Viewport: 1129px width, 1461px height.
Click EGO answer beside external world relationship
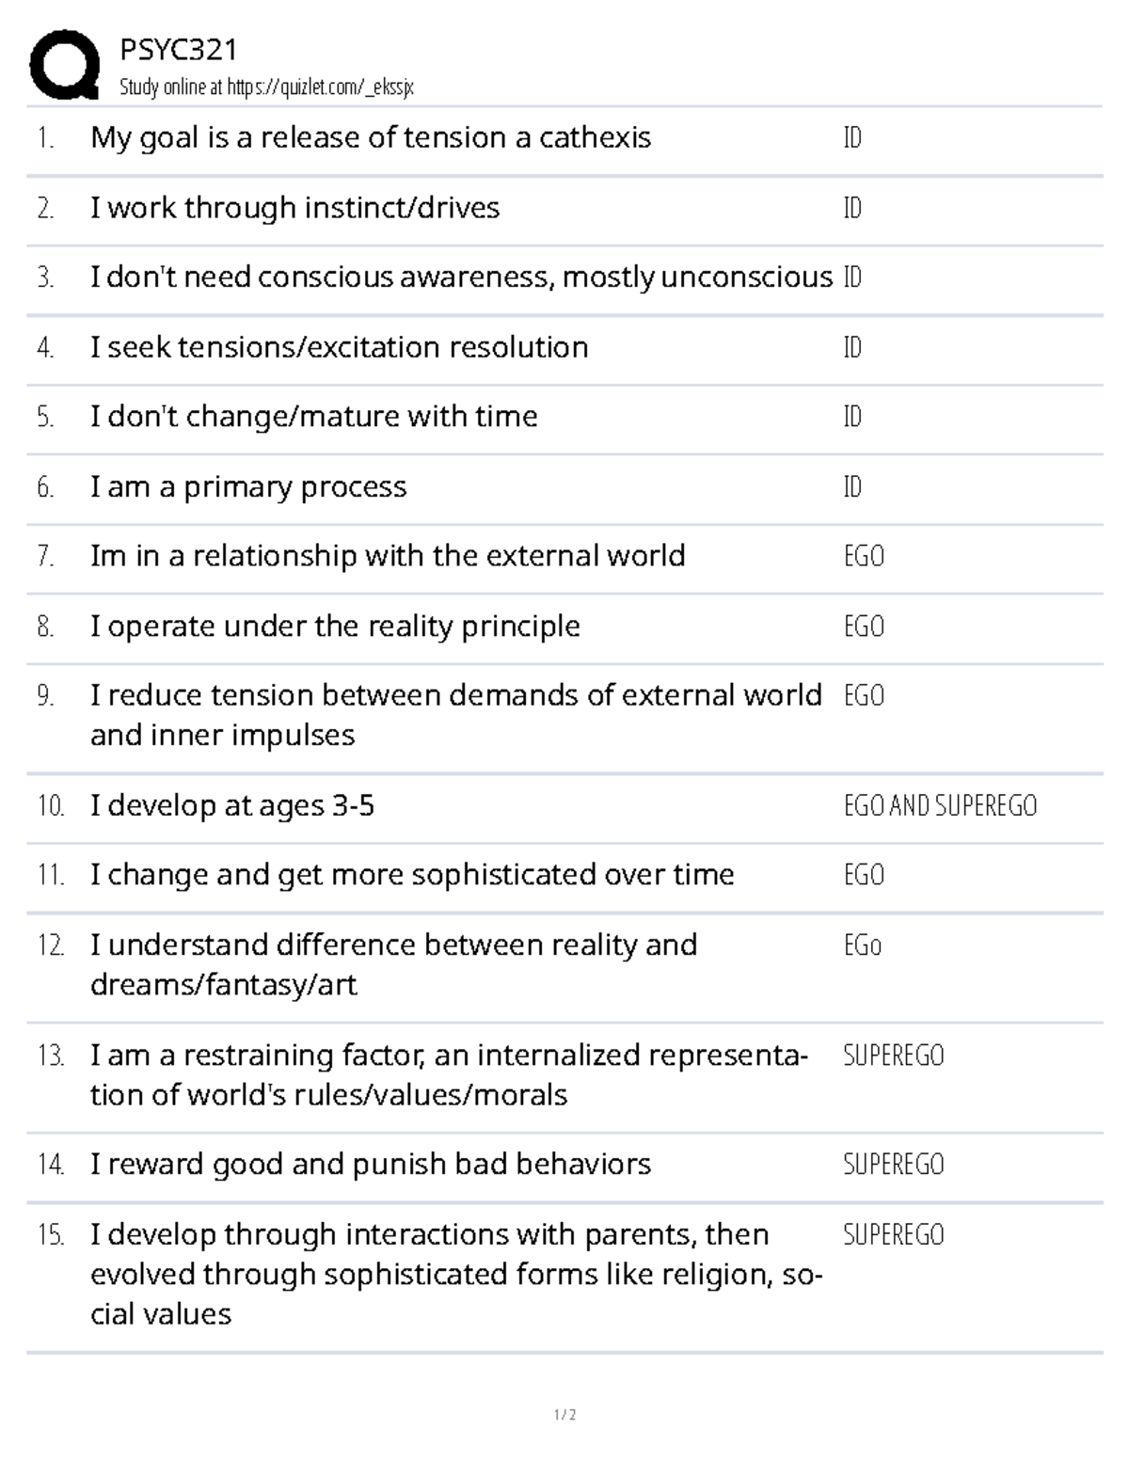[x=864, y=556]
